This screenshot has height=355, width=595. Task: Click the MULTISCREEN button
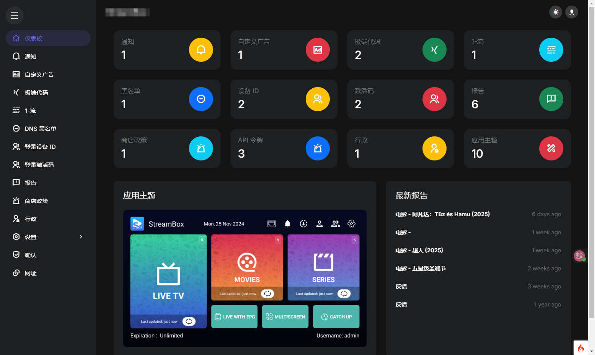click(x=285, y=316)
